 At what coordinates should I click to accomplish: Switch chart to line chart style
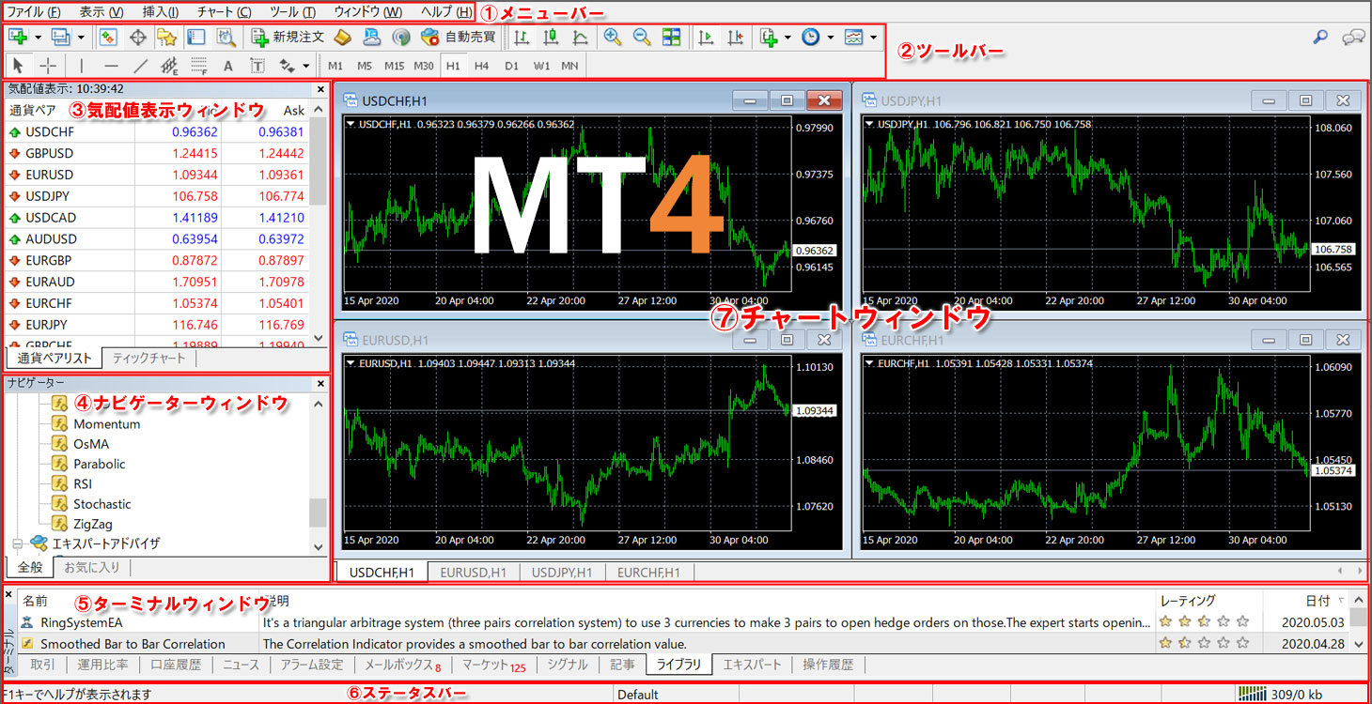[581, 38]
